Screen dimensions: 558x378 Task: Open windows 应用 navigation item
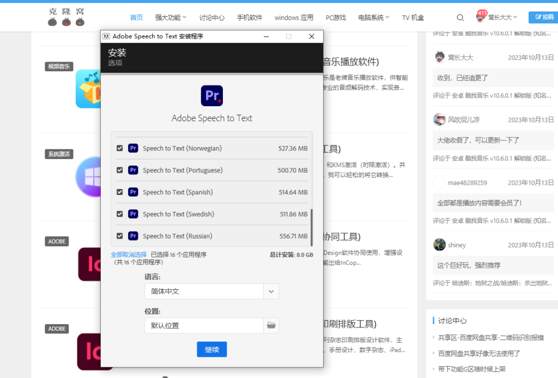[x=294, y=17]
